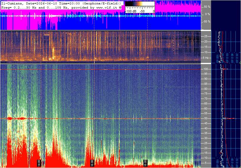
Task: Click the '35' Hz frequency axis label
Action: click(206, 133)
